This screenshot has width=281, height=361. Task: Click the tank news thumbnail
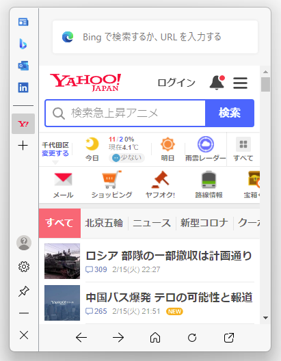[62, 261]
